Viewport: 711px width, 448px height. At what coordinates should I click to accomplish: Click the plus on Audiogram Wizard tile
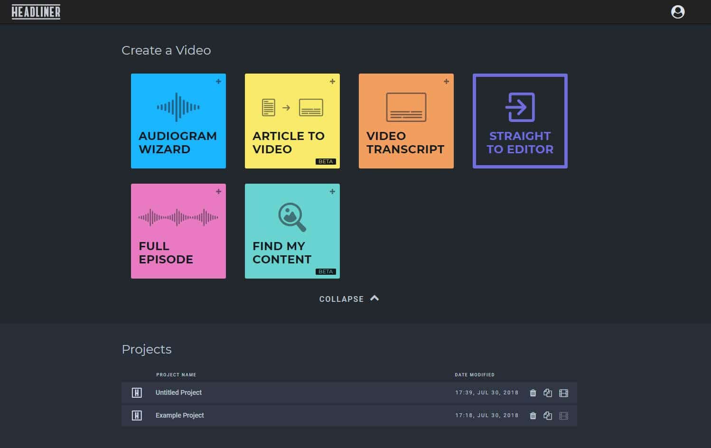coord(218,82)
